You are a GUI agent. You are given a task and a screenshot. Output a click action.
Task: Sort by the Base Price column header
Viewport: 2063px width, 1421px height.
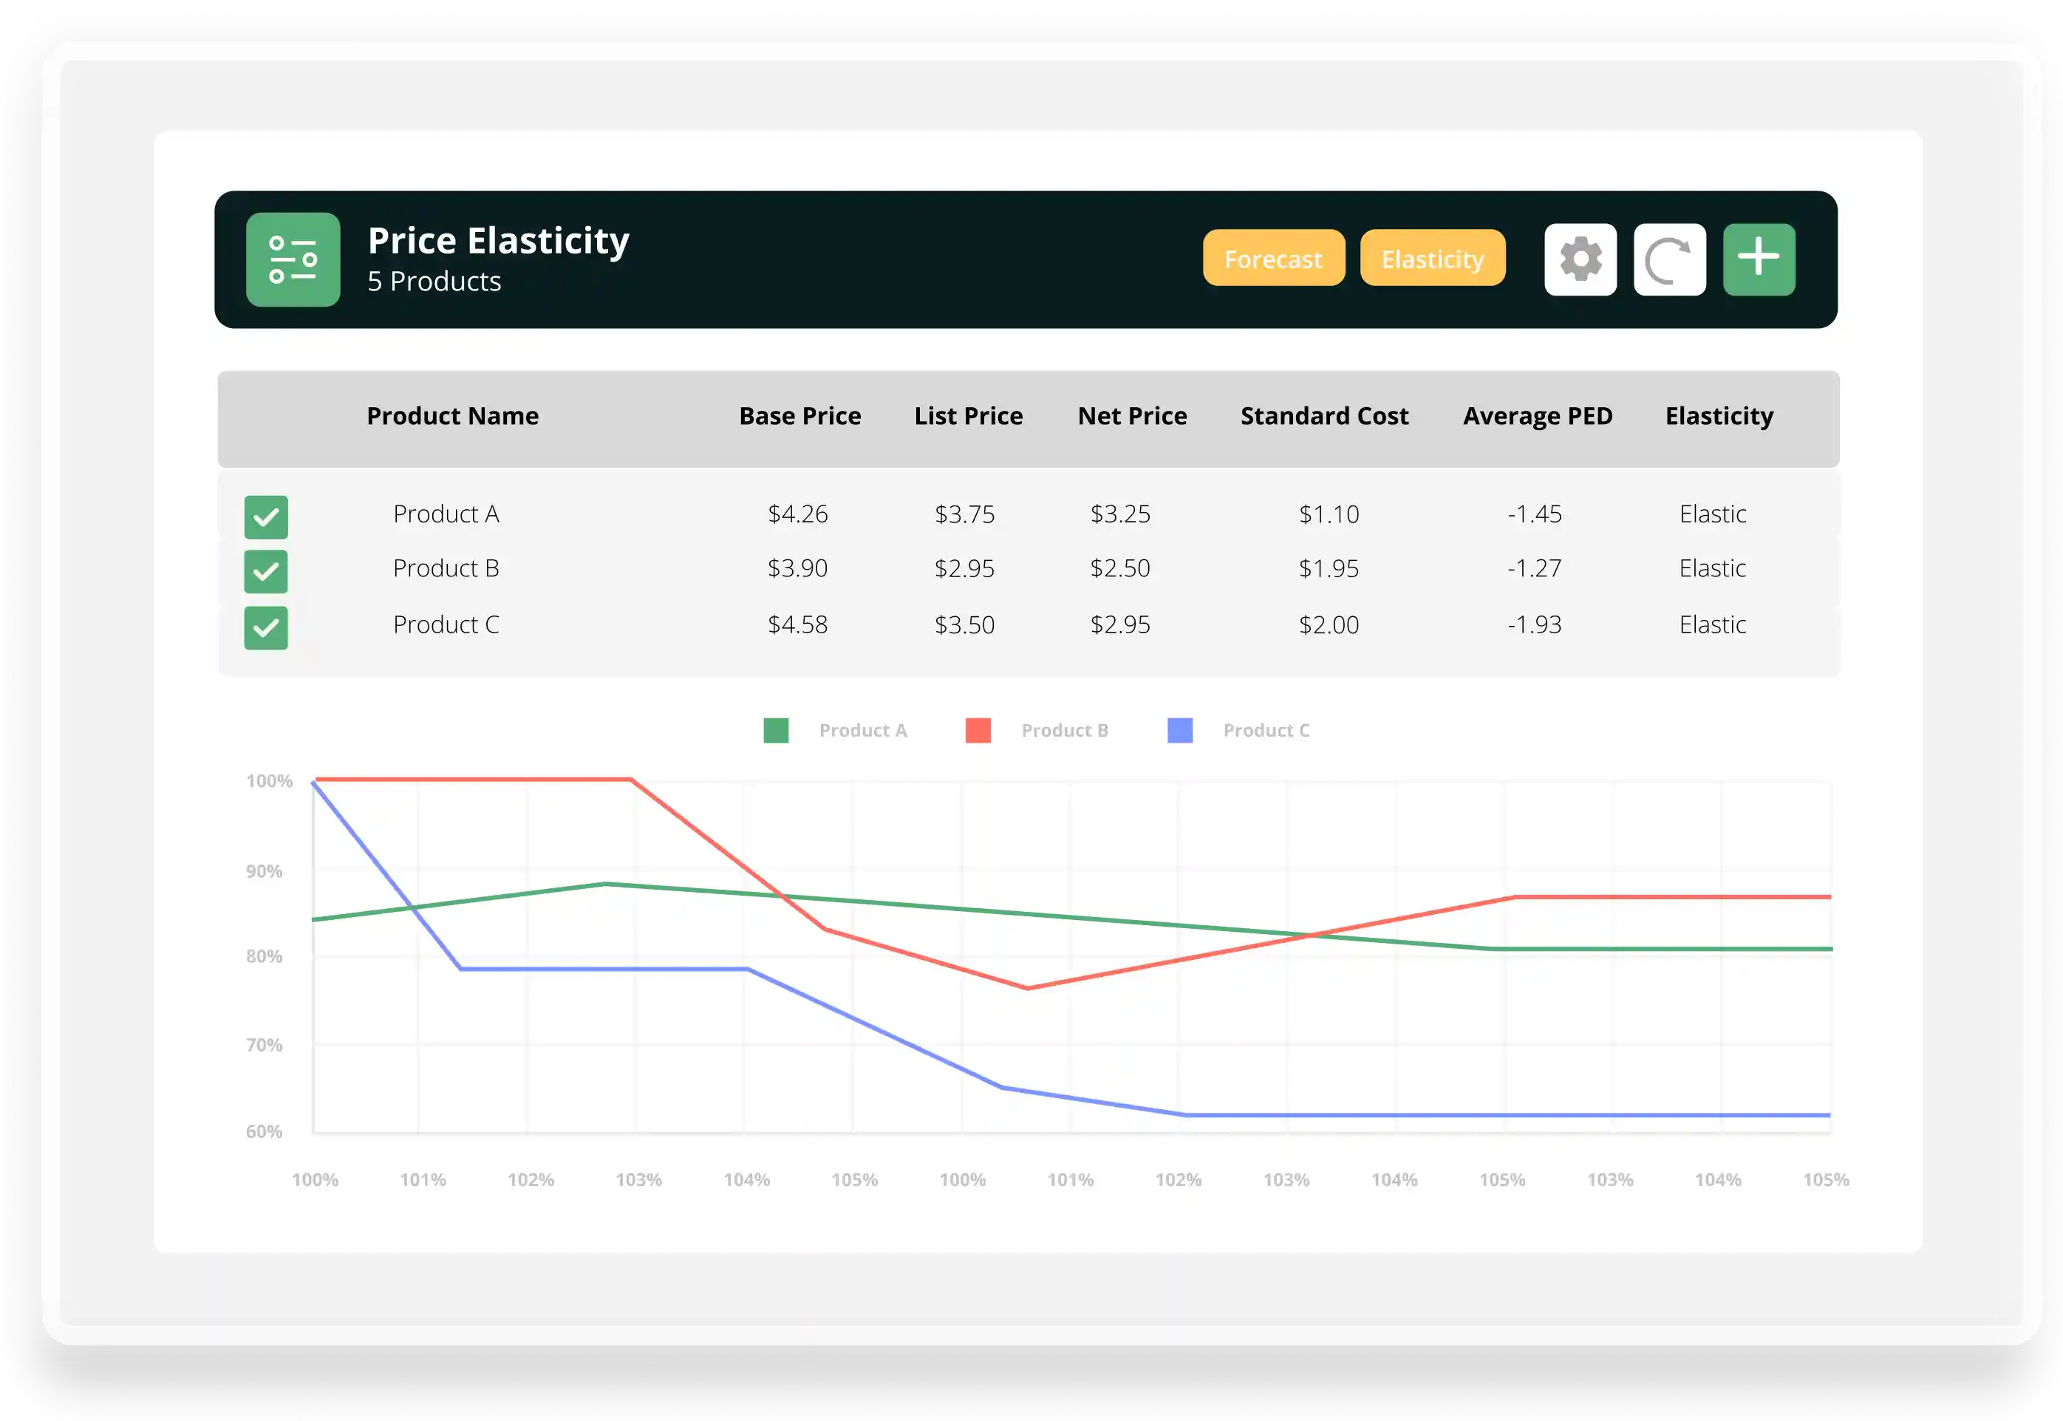(799, 416)
